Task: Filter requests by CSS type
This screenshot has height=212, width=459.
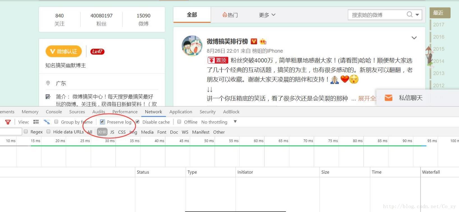Action: [x=122, y=132]
